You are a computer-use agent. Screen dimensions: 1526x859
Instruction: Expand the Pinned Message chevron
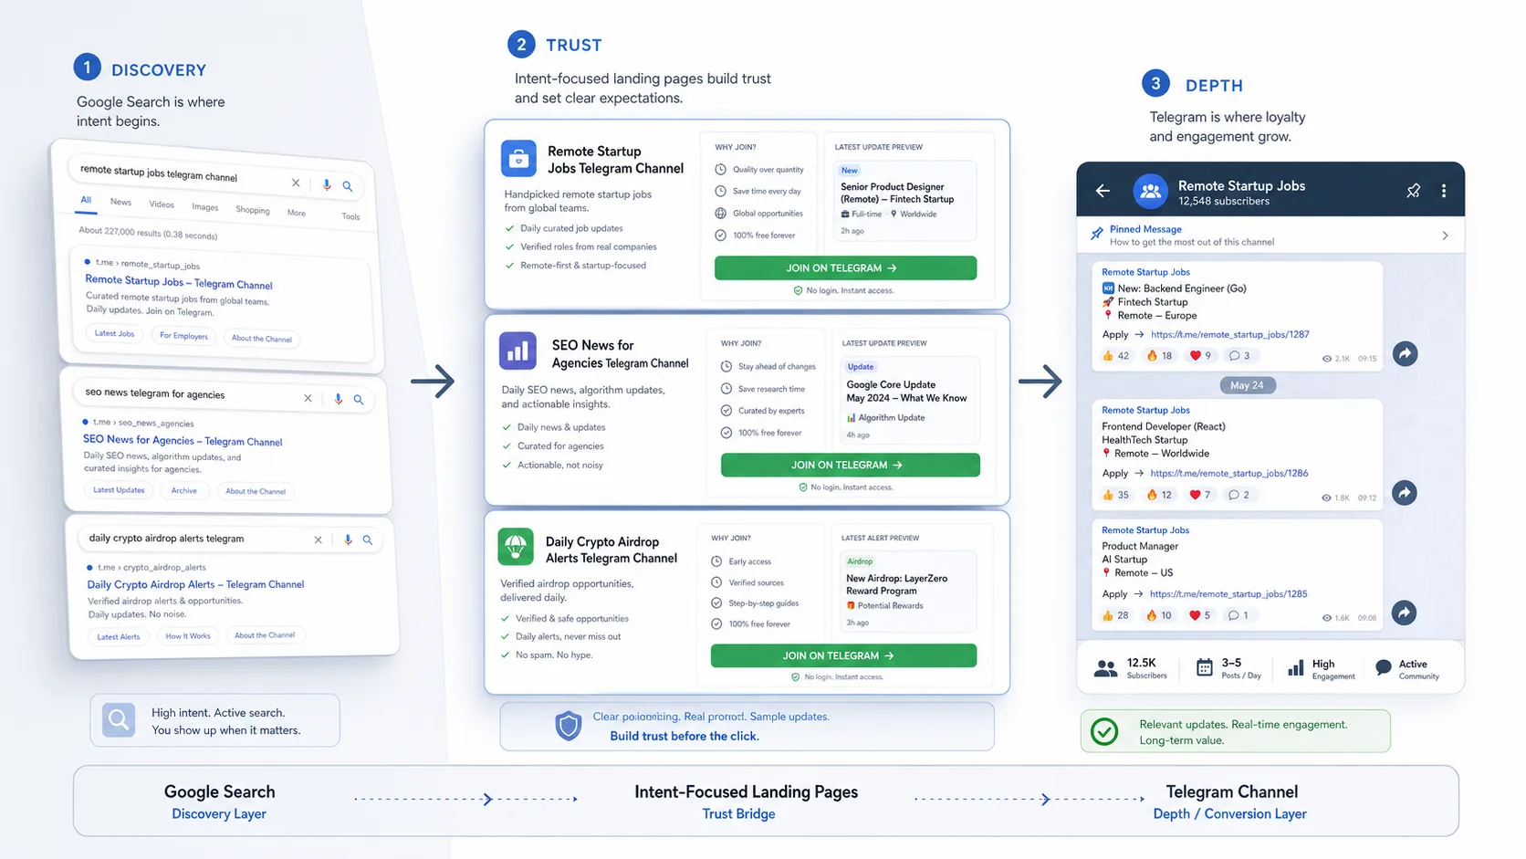coord(1445,236)
